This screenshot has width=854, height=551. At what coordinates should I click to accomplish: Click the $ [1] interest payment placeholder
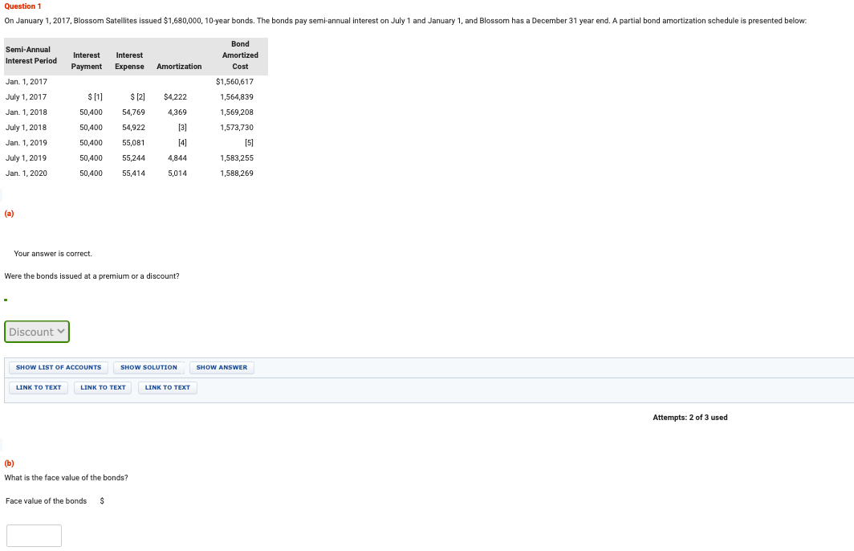96,97
